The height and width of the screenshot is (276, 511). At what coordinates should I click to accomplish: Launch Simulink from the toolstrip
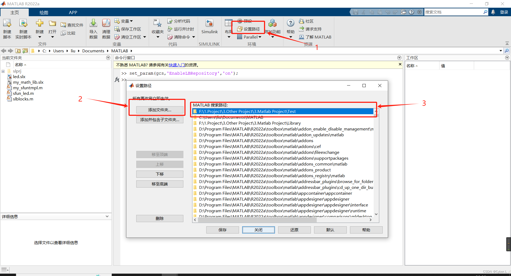click(x=209, y=26)
